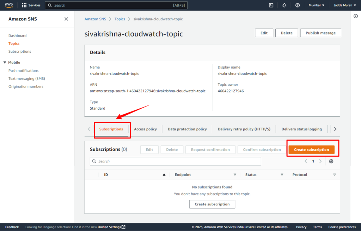
Task: Open the Terms footer link
Action: coord(317,227)
